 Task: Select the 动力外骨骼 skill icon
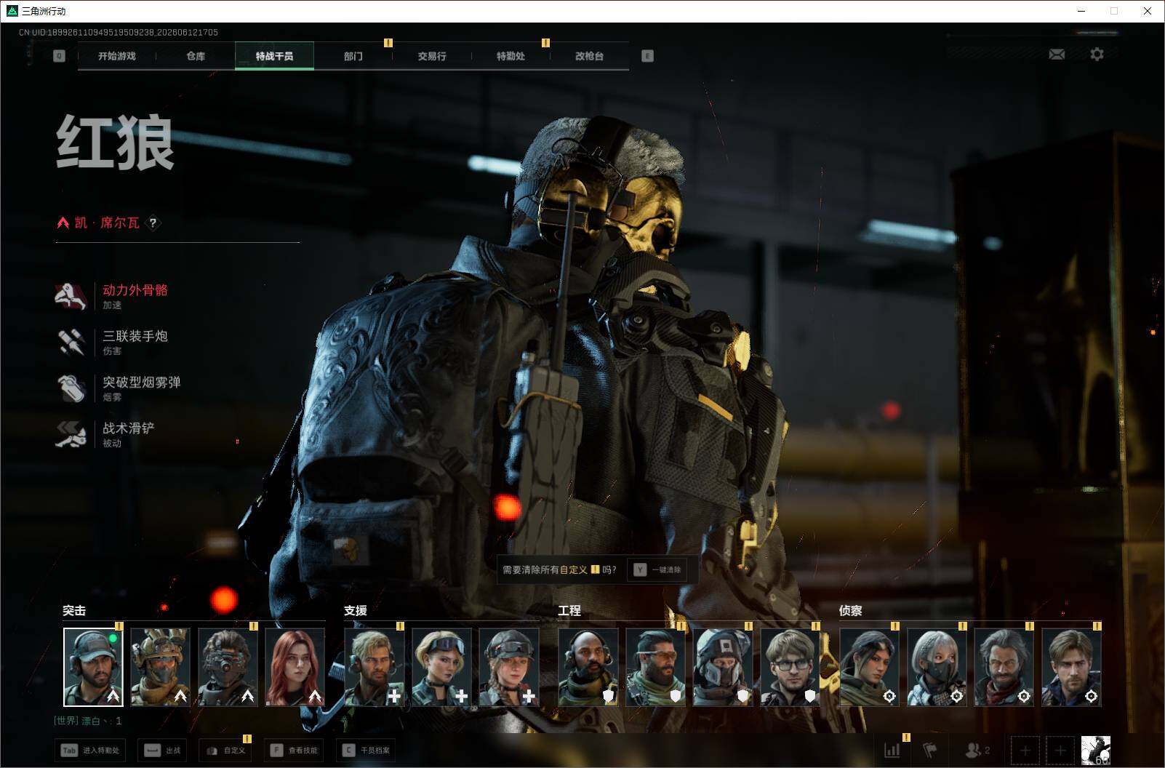pyautogui.click(x=71, y=295)
